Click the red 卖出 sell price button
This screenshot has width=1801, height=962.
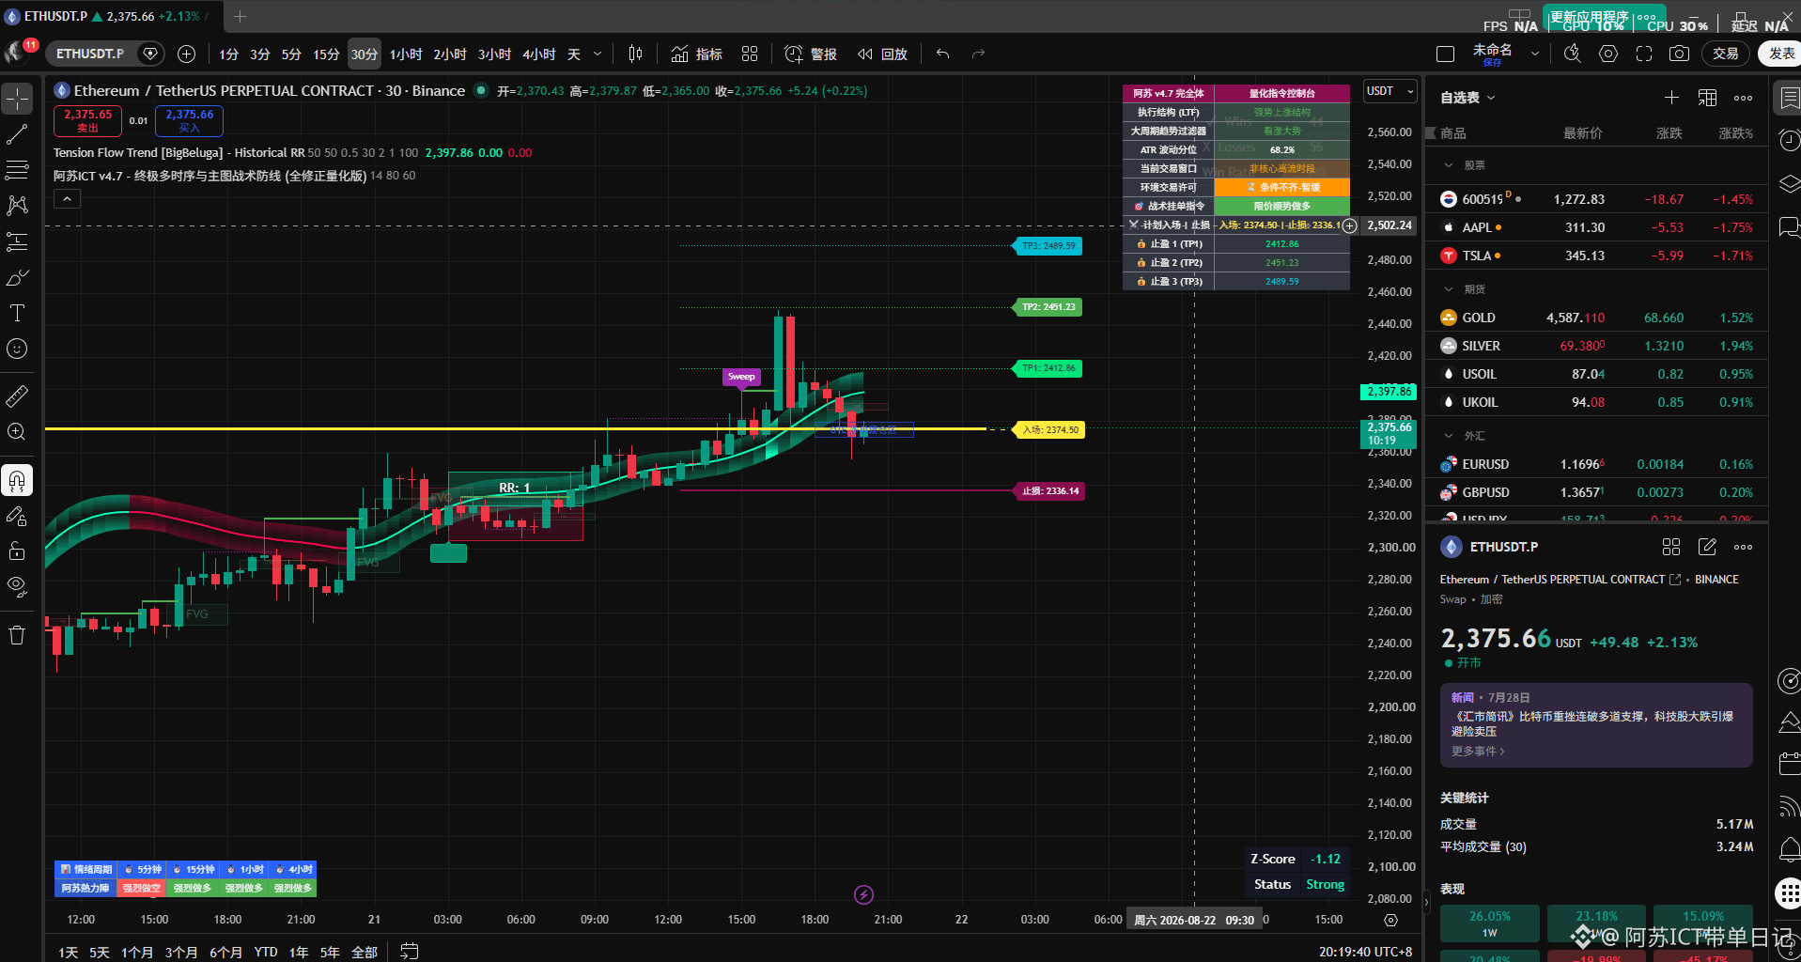(87, 120)
